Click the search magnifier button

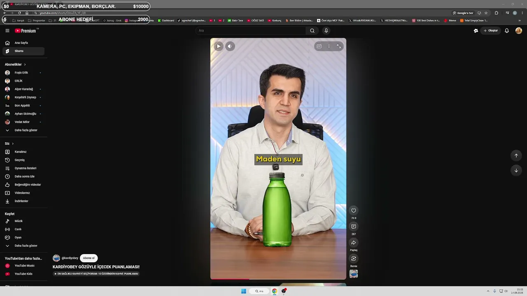click(x=312, y=30)
